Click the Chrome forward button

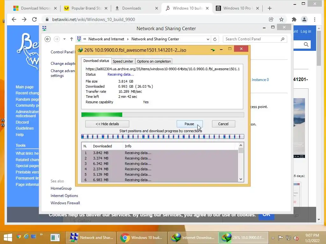click(24, 19)
